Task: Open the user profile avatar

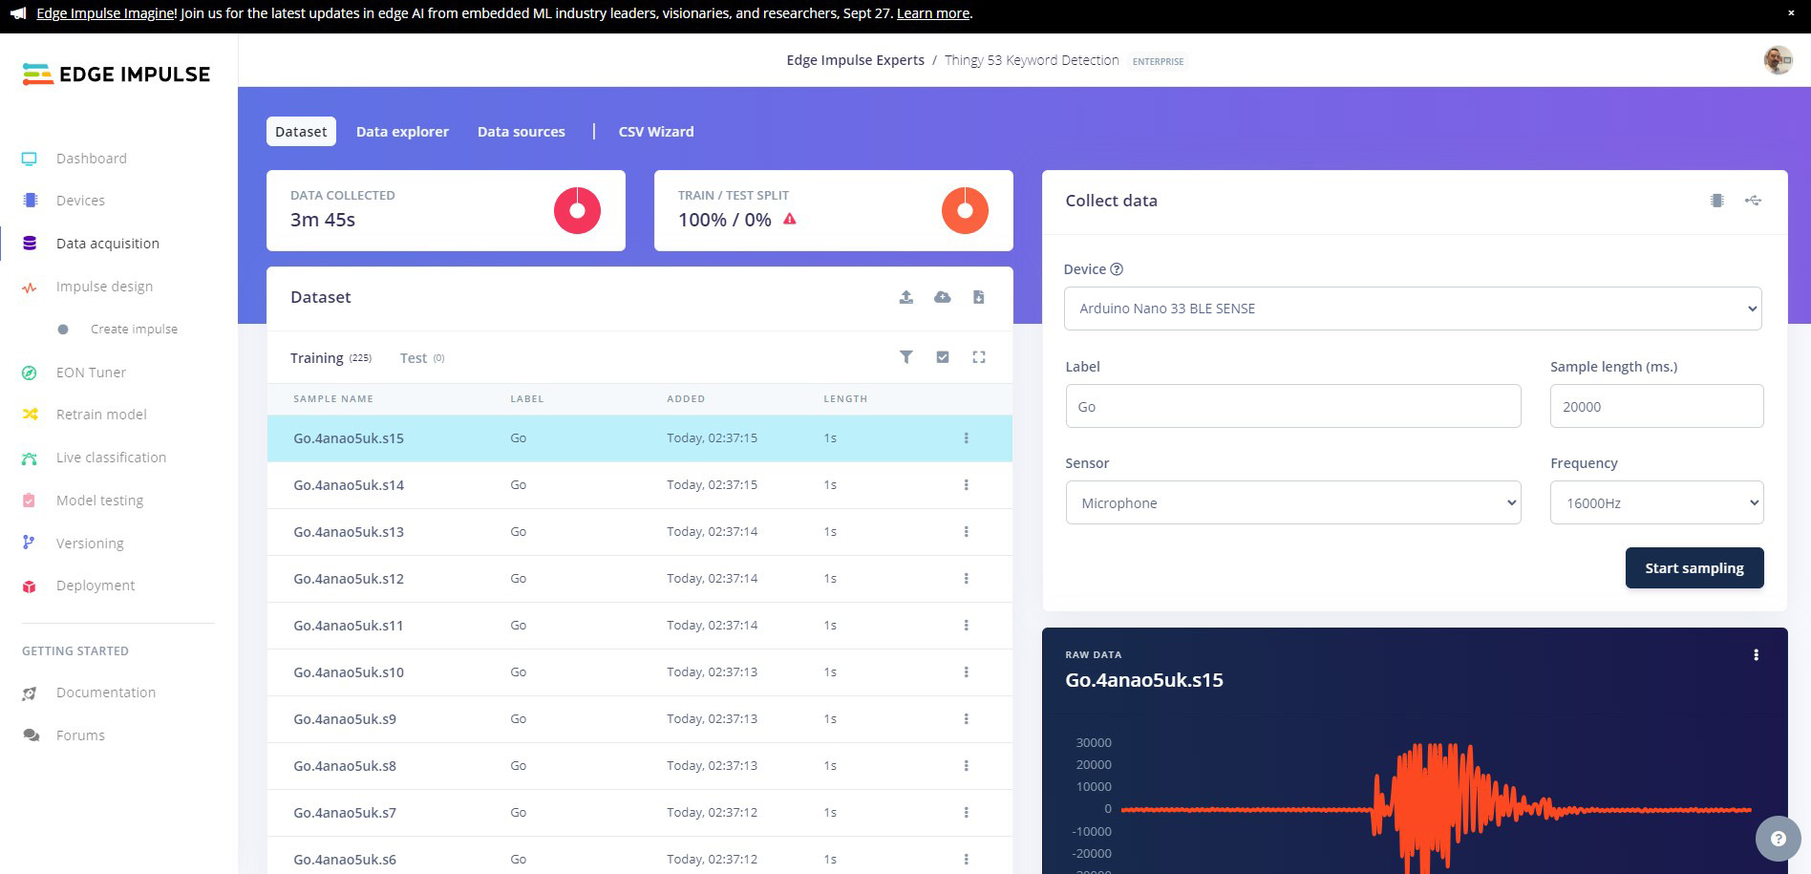Action: pos(1778,60)
